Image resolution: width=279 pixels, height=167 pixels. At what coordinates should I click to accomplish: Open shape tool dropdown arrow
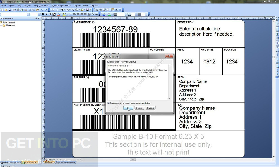(79, 10)
